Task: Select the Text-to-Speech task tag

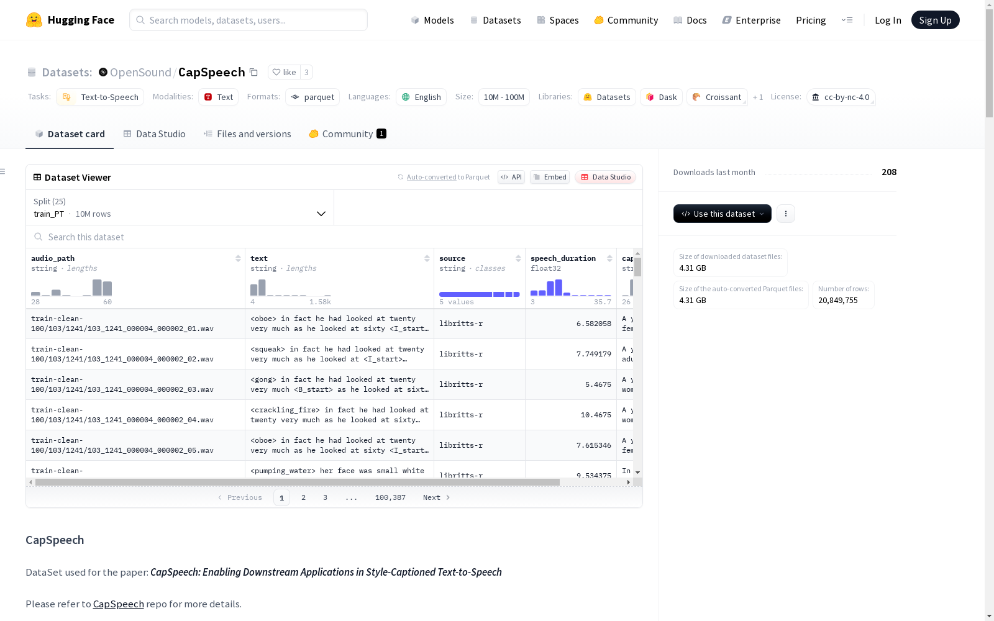Action: click(100, 97)
